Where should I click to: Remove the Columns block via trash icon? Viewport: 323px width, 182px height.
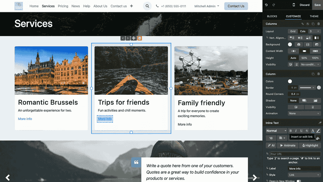tap(318, 24)
